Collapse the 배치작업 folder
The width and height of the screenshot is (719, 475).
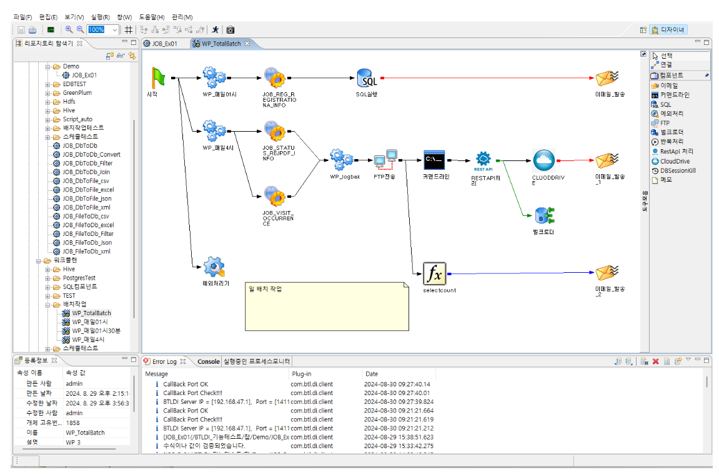(x=47, y=305)
